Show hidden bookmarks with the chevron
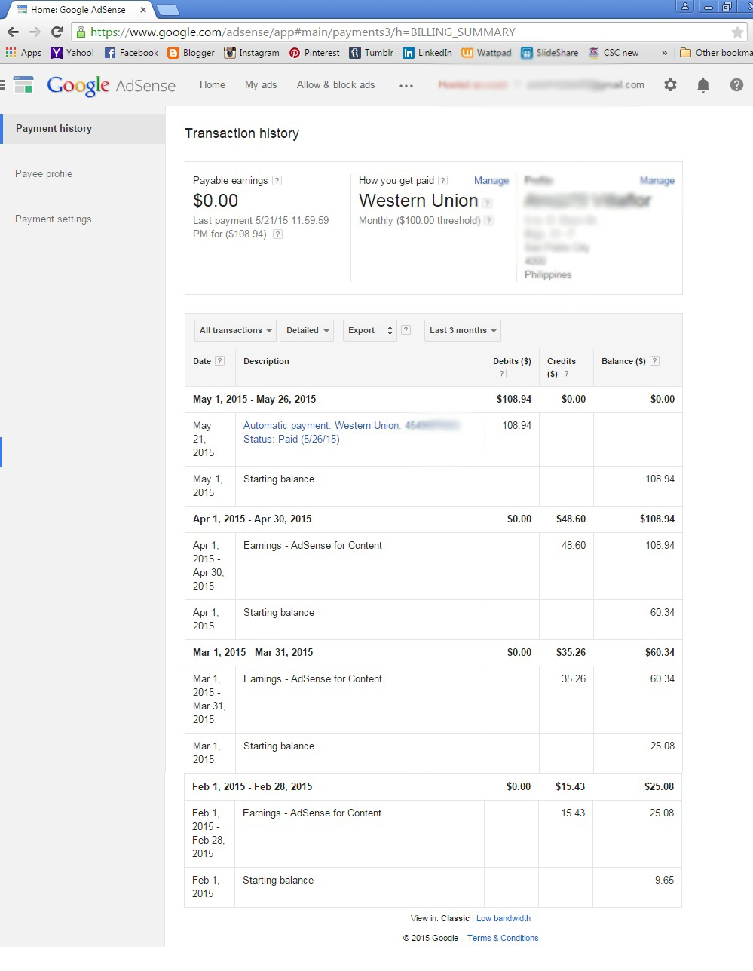The height and width of the screenshot is (971, 753). pos(664,53)
